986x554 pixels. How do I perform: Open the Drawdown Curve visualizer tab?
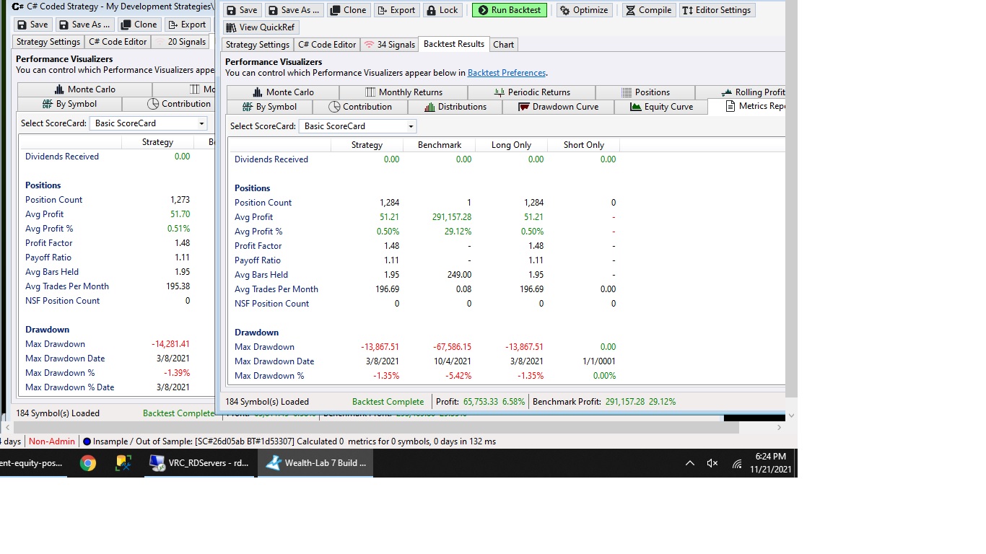click(558, 107)
